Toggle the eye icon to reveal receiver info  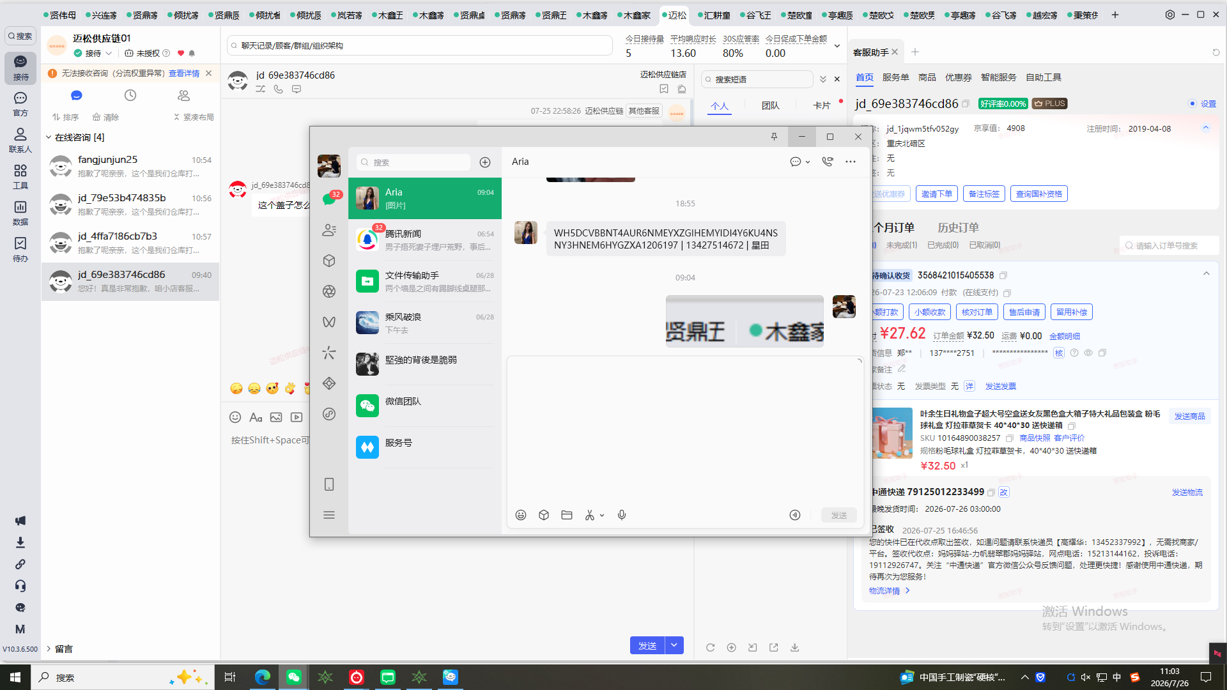(1088, 353)
